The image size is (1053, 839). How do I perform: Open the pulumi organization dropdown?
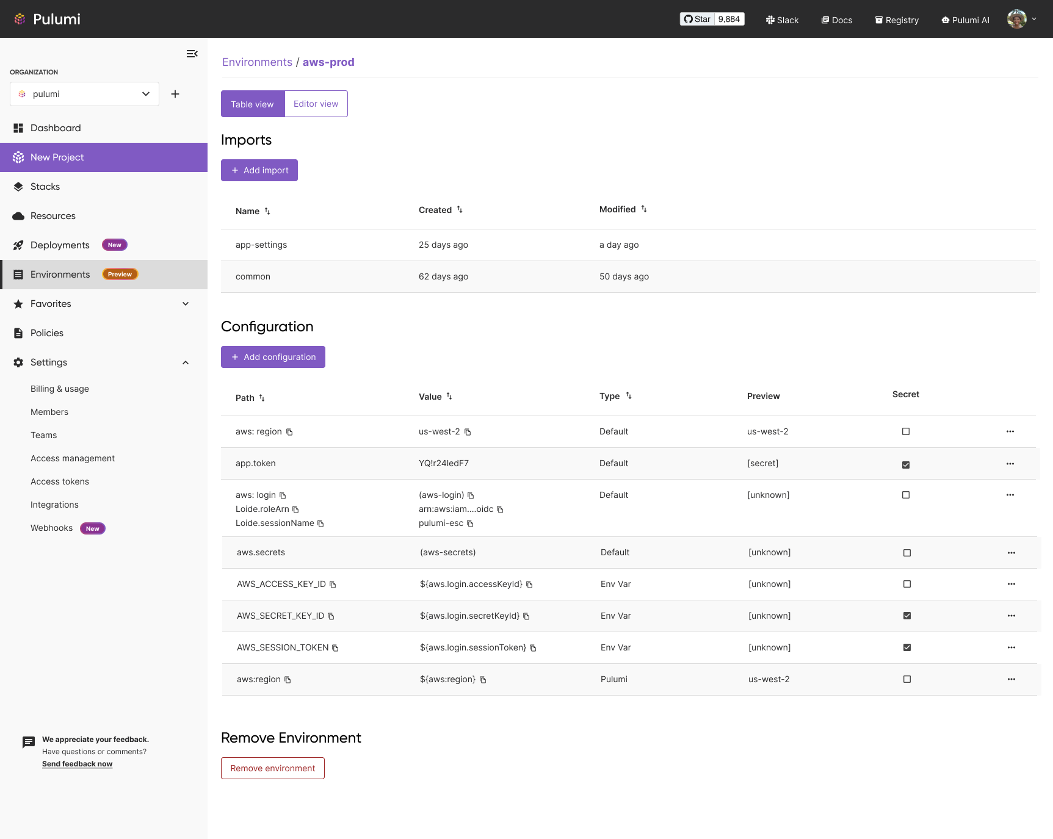click(84, 94)
